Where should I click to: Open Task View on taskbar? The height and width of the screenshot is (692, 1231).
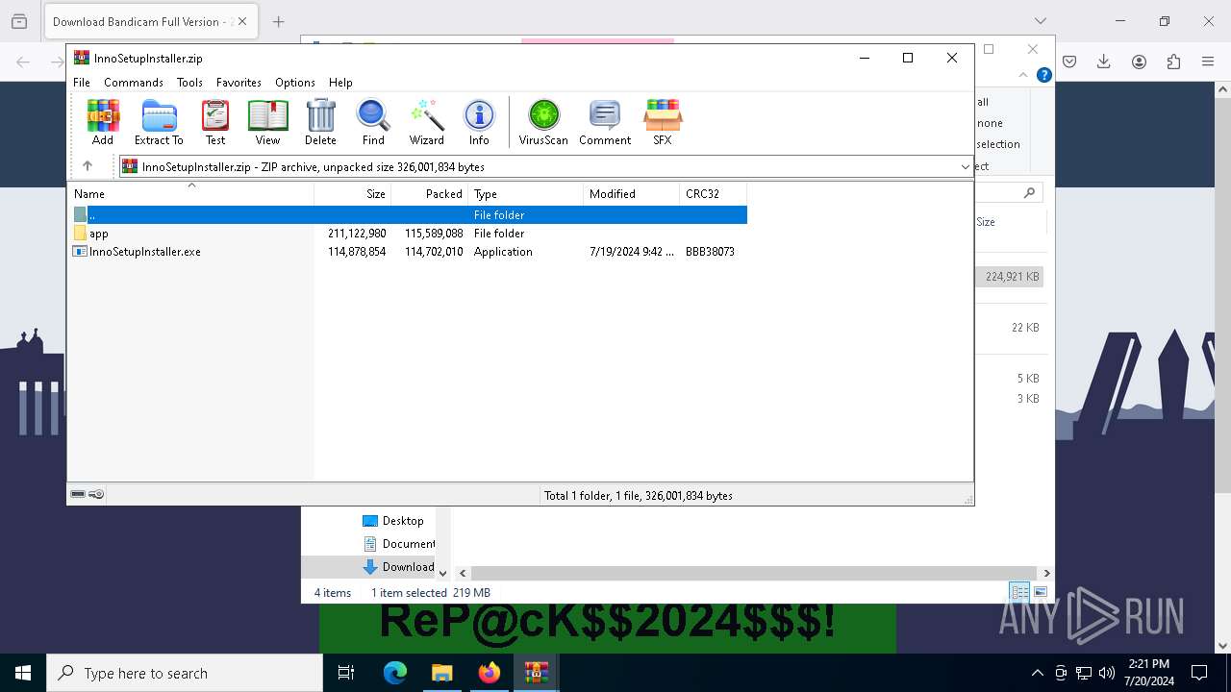coord(346,673)
